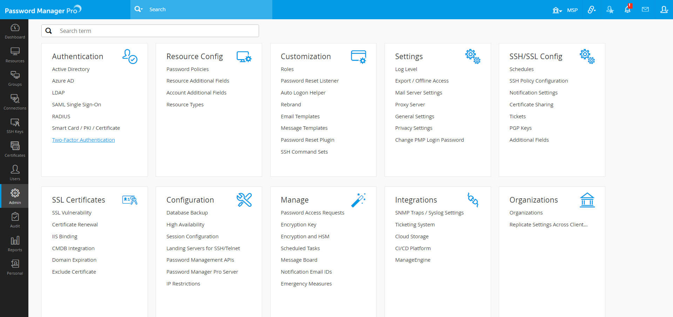
Task: Open Active Directory settings
Action: 71,69
